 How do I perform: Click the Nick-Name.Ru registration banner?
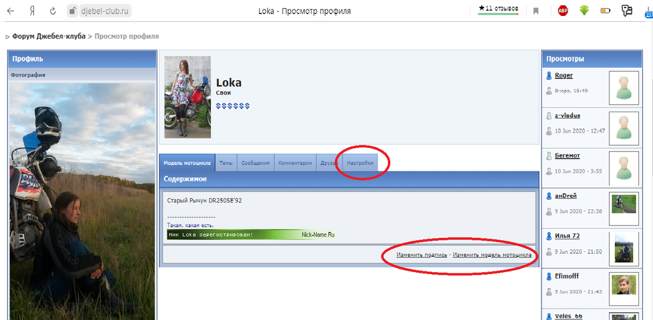[251, 235]
